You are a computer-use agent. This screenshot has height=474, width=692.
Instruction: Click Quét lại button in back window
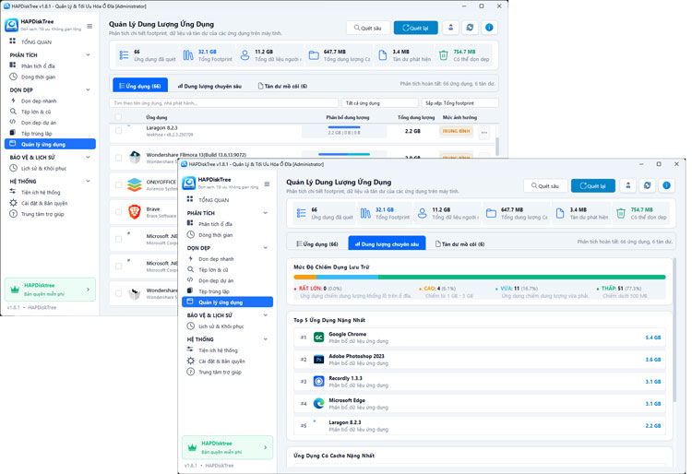tap(416, 28)
